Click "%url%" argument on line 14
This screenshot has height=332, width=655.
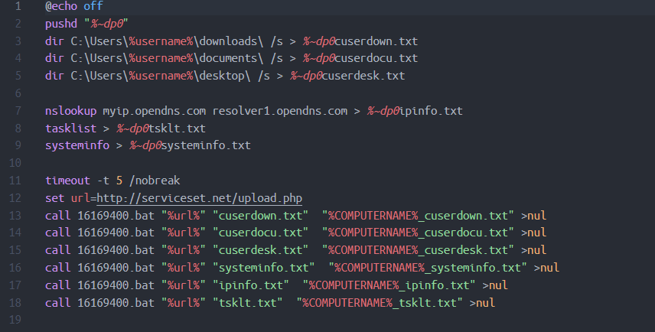coord(184,233)
